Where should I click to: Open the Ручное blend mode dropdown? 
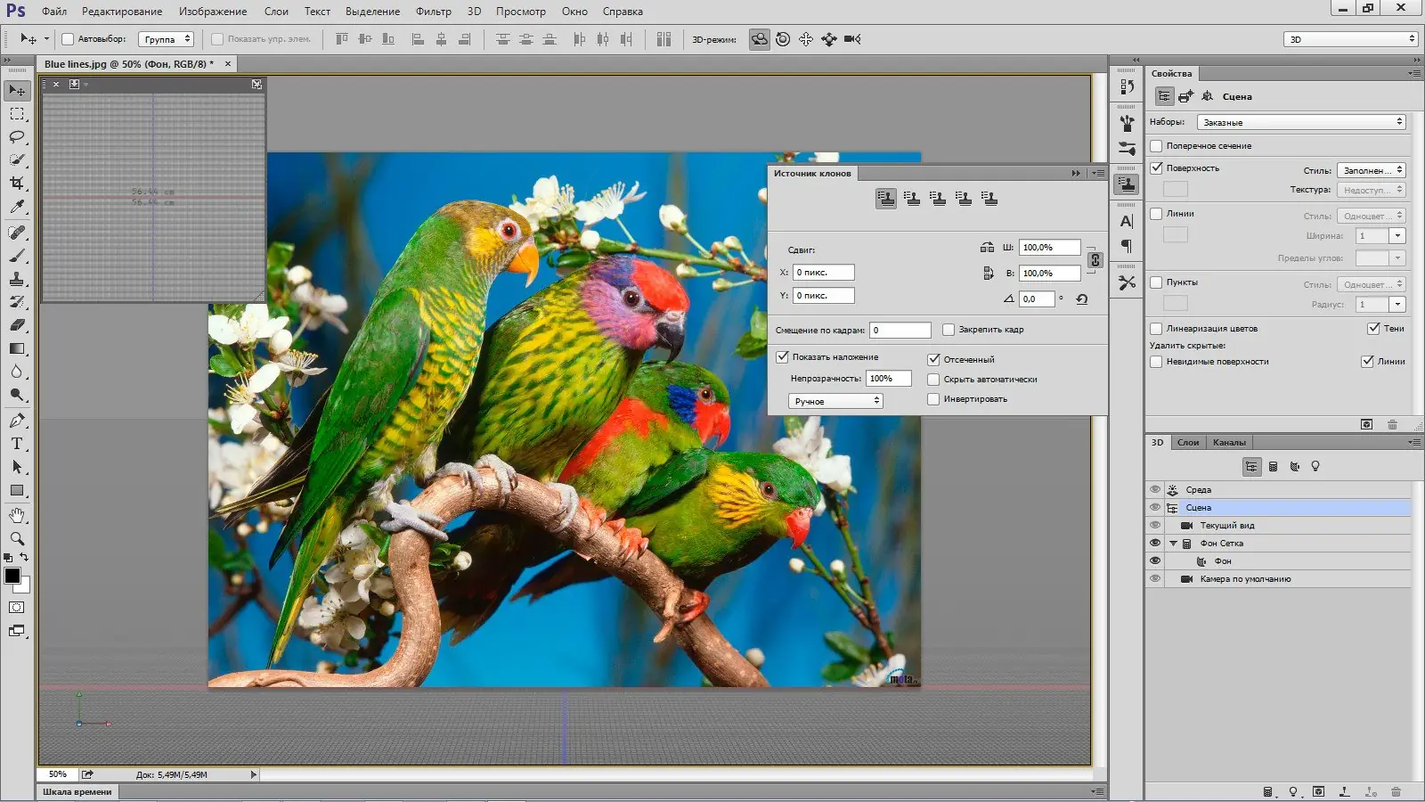(835, 402)
